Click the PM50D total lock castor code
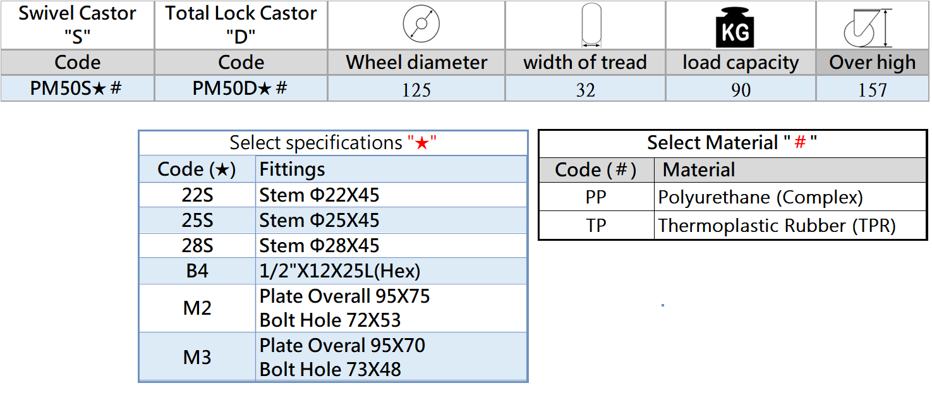The image size is (932, 395). 240,89
